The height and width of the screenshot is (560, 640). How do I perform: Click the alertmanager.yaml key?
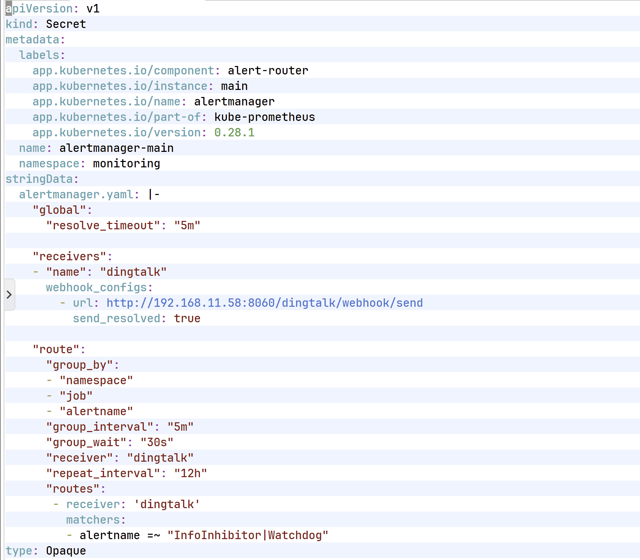pyautogui.click(x=76, y=195)
